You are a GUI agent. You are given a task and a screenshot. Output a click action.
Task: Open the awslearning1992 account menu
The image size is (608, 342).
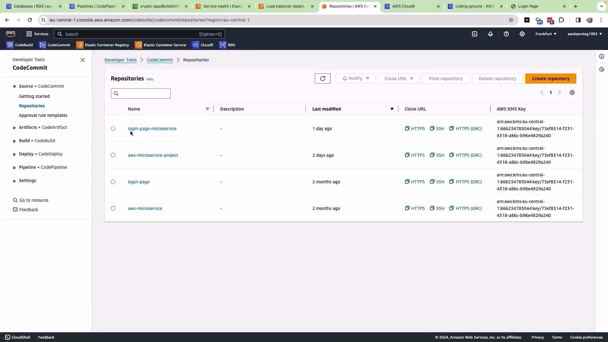pyautogui.click(x=585, y=34)
